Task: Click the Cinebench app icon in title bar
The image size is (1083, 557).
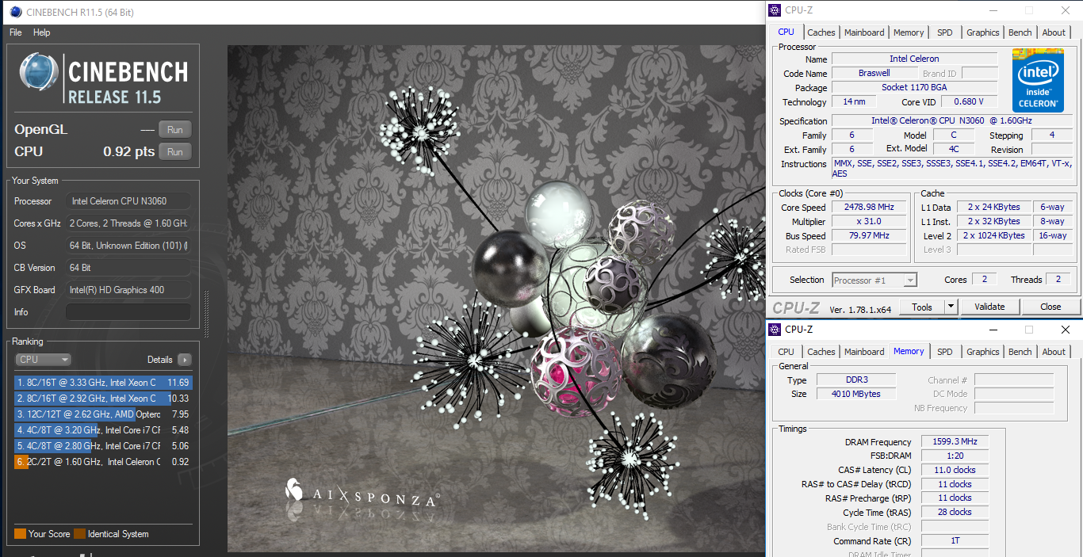Action: click(x=14, y=12)
